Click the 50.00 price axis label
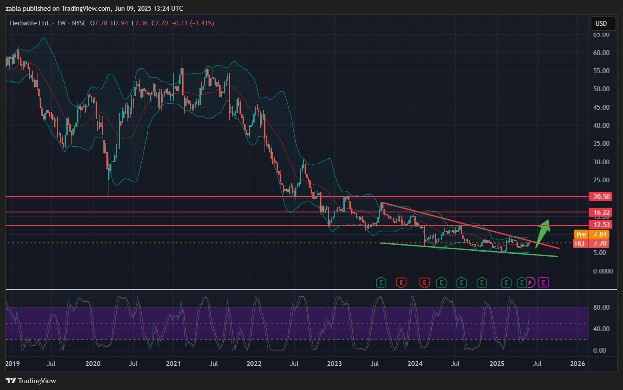Viewport: 623px width, 390px height. (601, 89)
